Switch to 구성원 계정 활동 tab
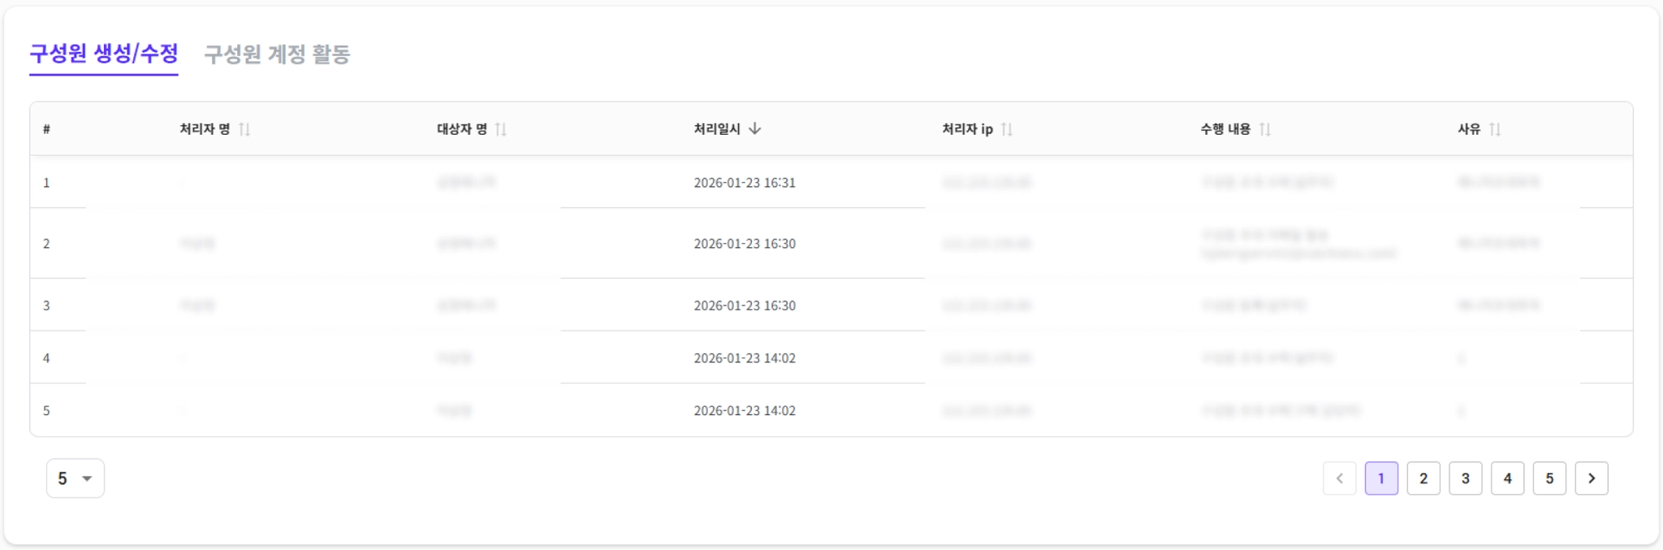 [x=277, y=54]
